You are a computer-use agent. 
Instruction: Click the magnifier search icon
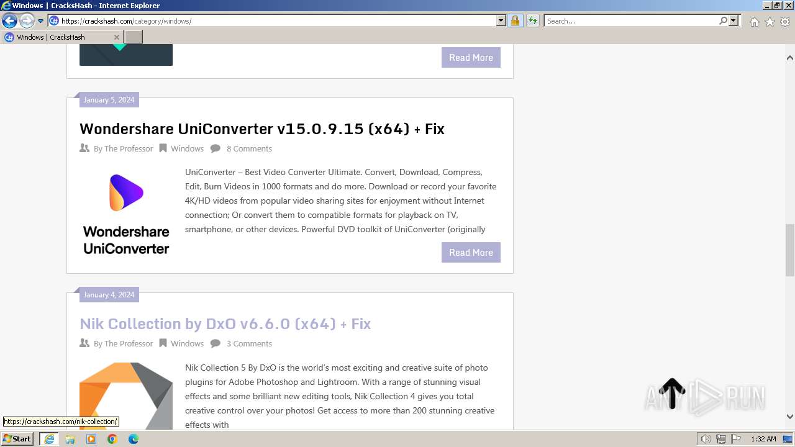pos(723,21)
